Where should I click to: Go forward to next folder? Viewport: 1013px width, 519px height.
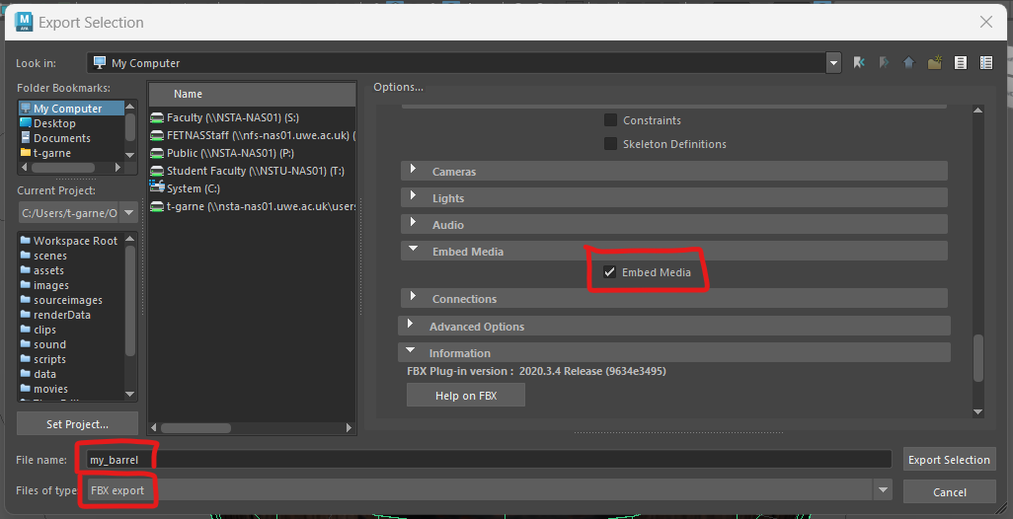(x=884, y=63)
